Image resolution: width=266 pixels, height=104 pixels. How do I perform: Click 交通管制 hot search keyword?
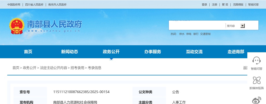click(x=205, y=34)
